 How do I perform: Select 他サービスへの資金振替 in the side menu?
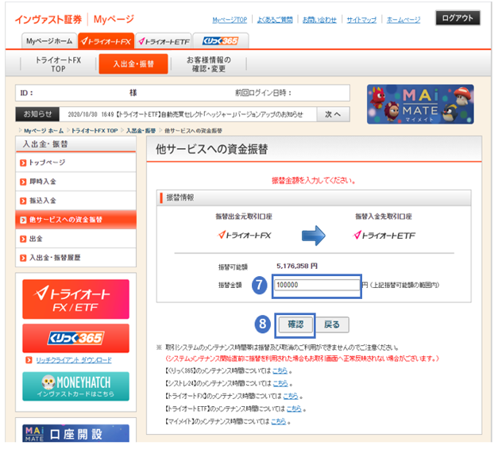coord(75,220)
